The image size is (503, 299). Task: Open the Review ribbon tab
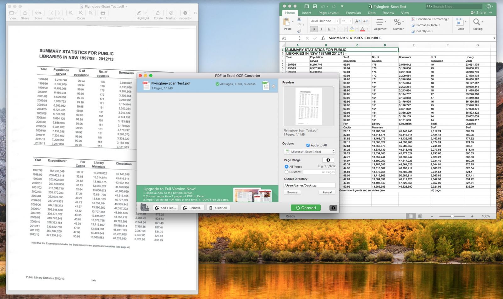pyautogui.click(x=388, y=13)
